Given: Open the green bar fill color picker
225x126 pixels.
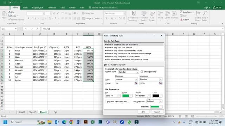Looking at the screenshot, I should tap(127, 96).
